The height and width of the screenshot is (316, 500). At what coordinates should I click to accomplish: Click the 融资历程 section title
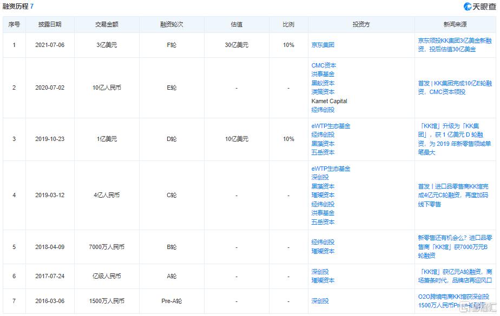(x=15, y=6)
